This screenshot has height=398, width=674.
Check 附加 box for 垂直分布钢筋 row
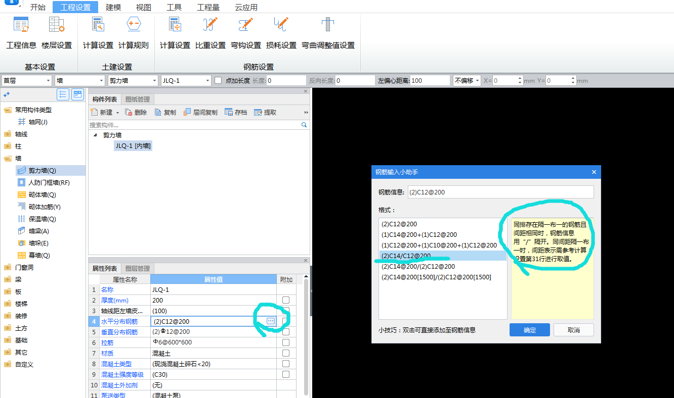coord(286,332)
